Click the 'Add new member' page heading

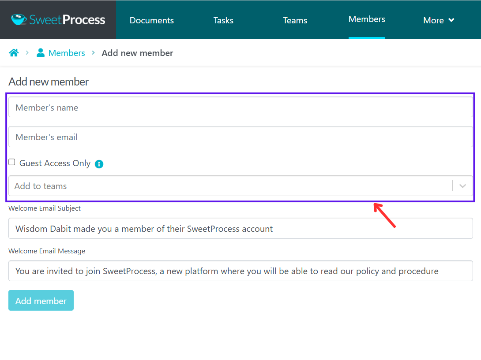pyautogui.click(x=49, y=82)
